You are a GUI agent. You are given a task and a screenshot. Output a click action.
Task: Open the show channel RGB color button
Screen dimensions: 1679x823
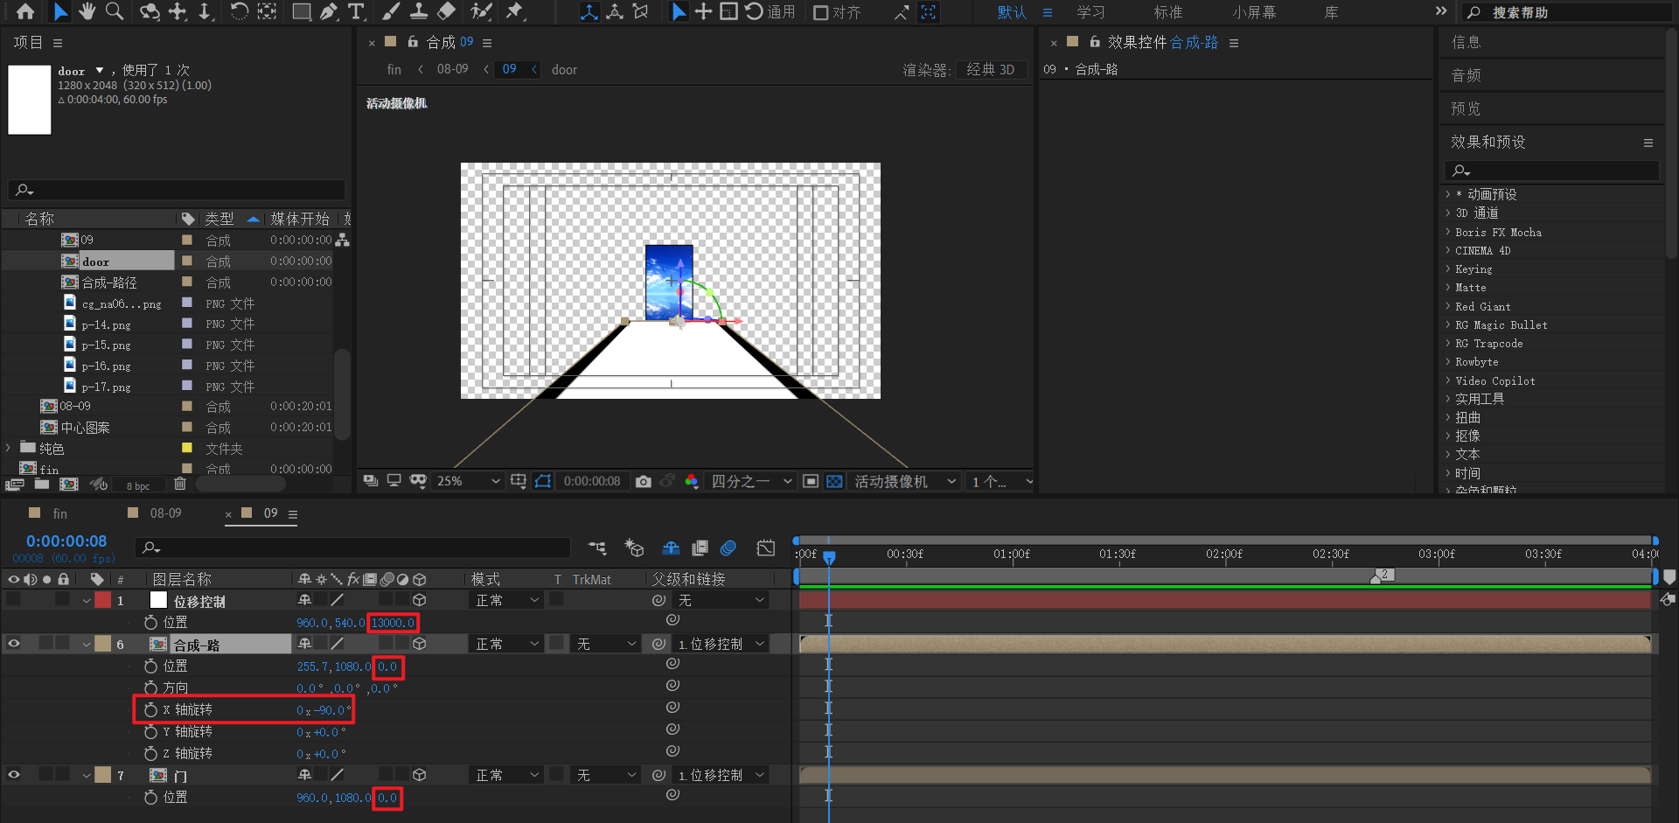tap(692, 481)
